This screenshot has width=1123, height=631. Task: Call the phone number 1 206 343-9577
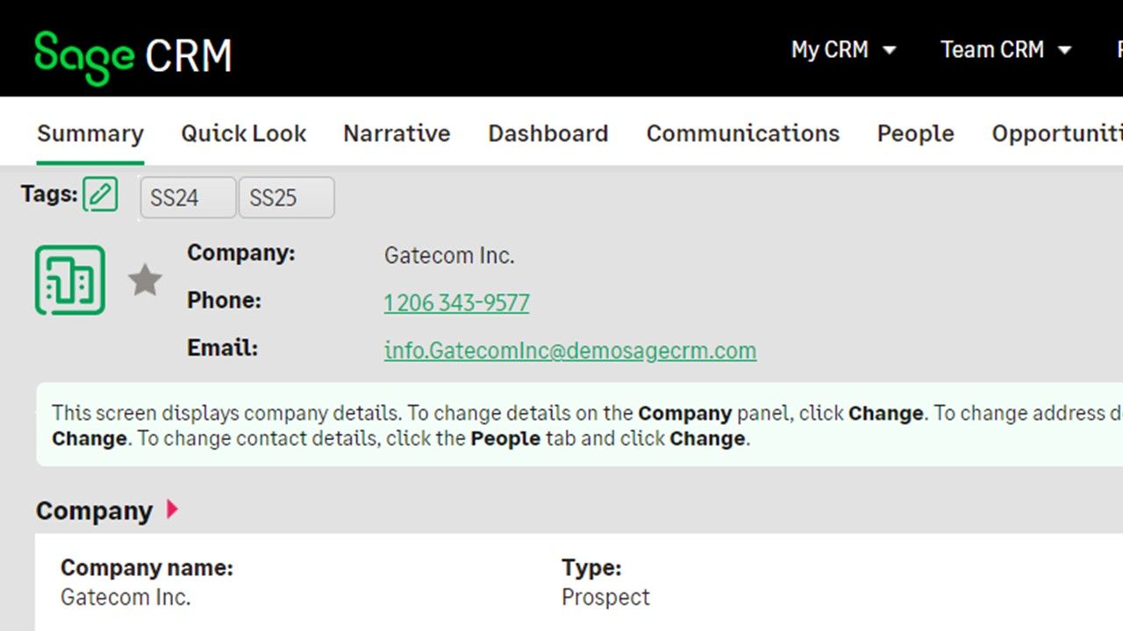456,303
